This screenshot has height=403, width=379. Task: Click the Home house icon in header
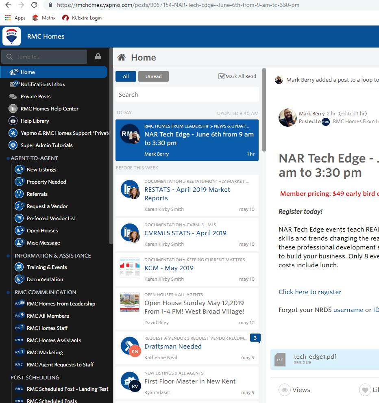[122, 57]
